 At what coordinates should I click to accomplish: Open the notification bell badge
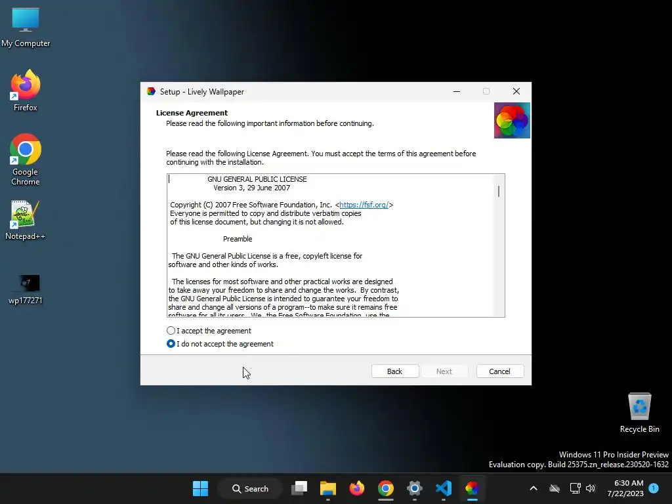point(654,488)
